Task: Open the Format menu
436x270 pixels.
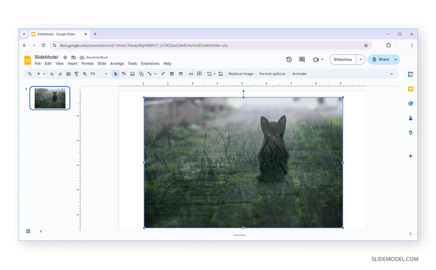Action: click(x=88, y=64)
